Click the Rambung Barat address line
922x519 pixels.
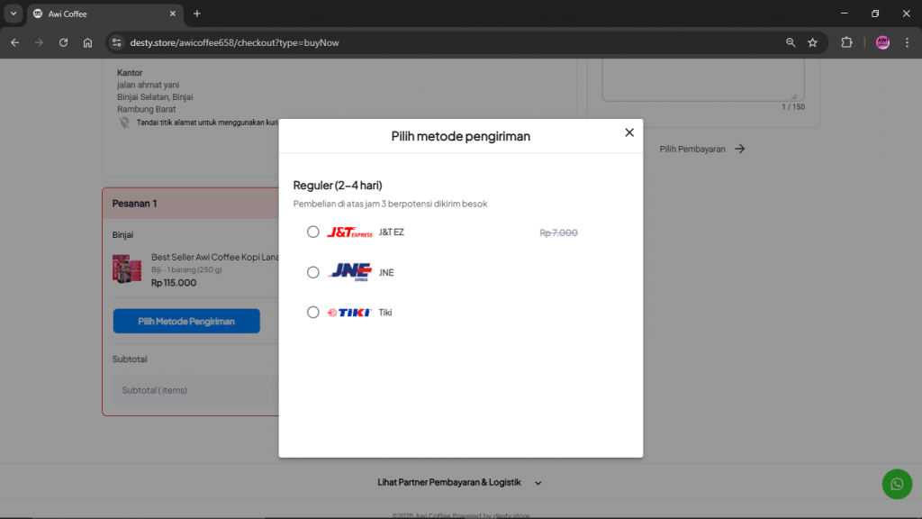point(147,109)
